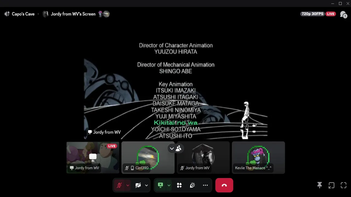351x197 pixels.
Task: Open the chat bubble with notification badge
Action: 343,14
